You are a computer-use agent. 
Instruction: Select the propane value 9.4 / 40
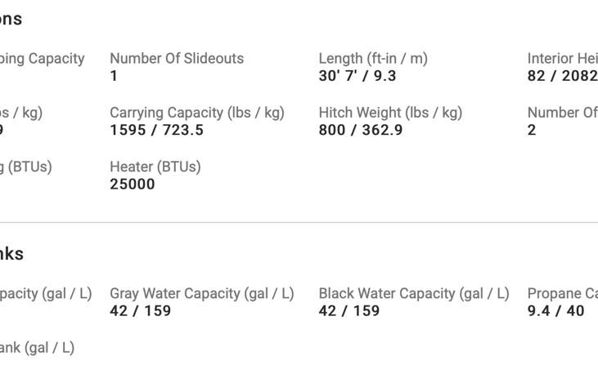[556, 311]
